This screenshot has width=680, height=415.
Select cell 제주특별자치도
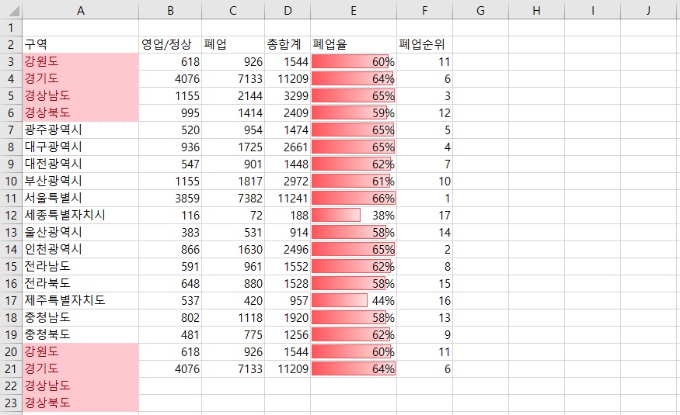[80, 300]
